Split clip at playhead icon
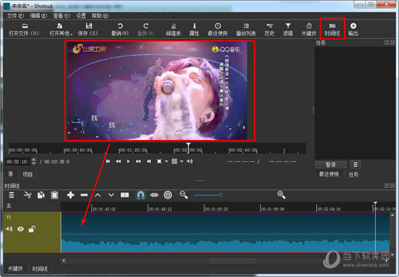 [125, 195]
